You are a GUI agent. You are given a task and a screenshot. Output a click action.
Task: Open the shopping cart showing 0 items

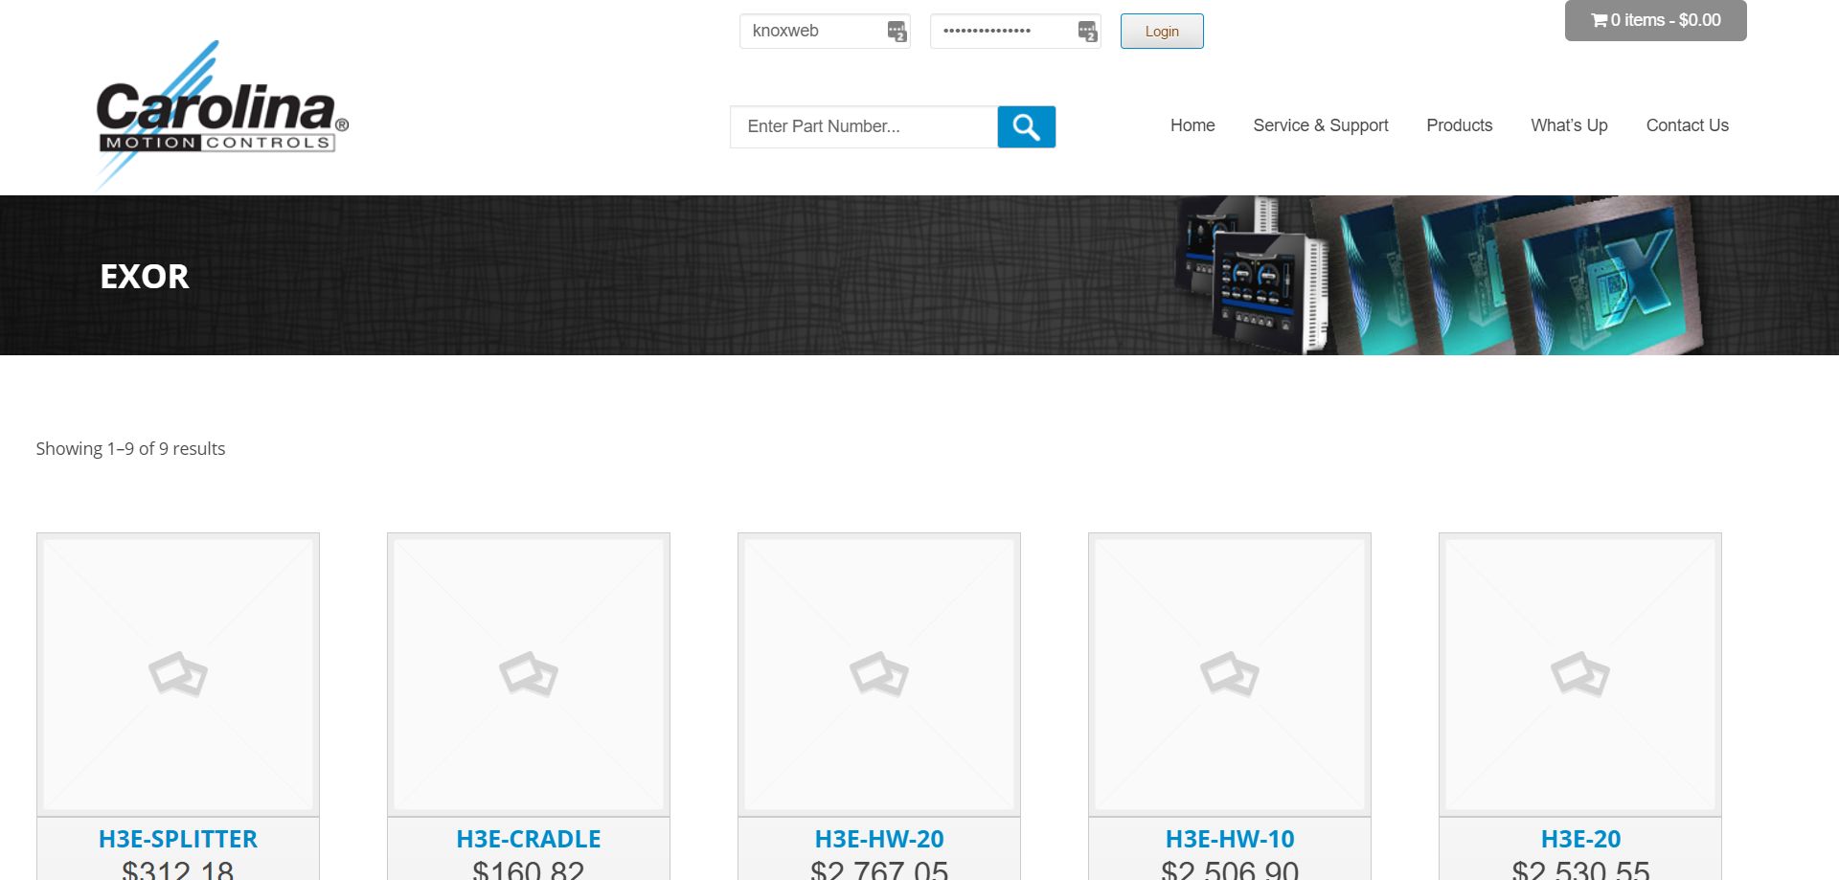[1655, 20]
